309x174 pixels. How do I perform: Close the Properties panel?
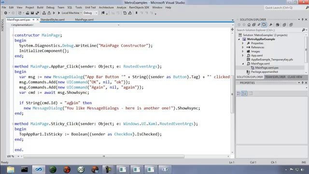point(306,83)
